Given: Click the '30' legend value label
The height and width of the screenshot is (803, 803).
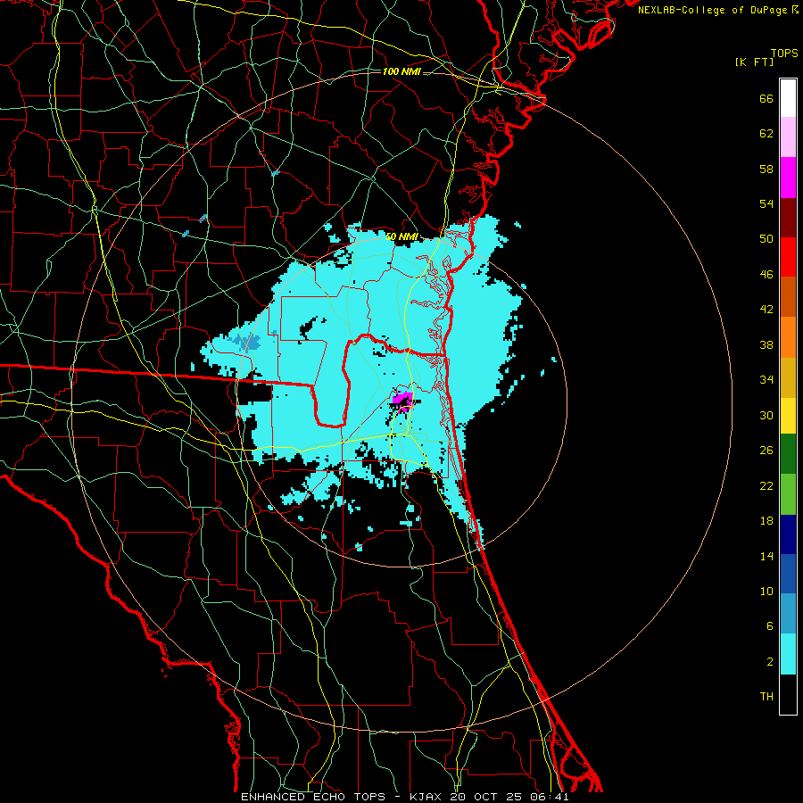Looking at the screenshot, I should point(766,415).
